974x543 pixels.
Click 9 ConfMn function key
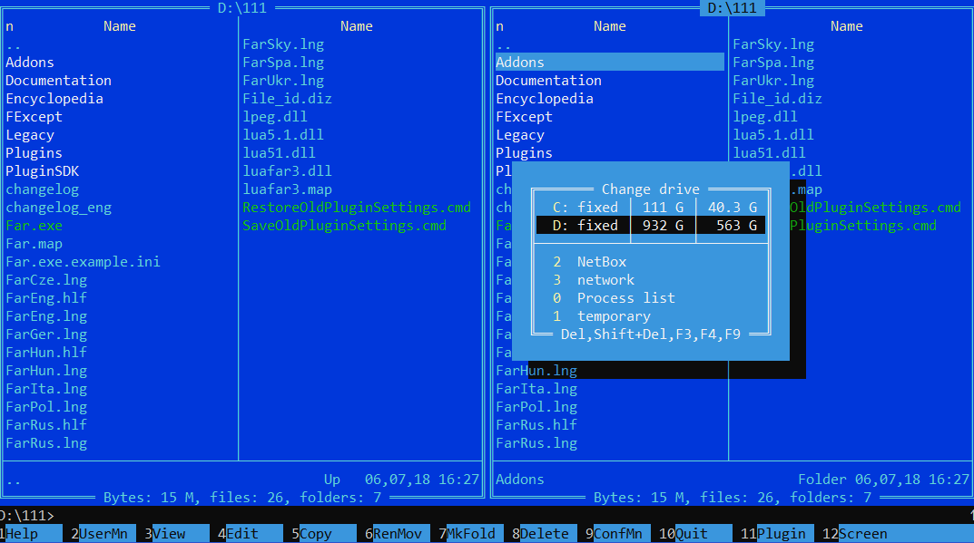617,534
